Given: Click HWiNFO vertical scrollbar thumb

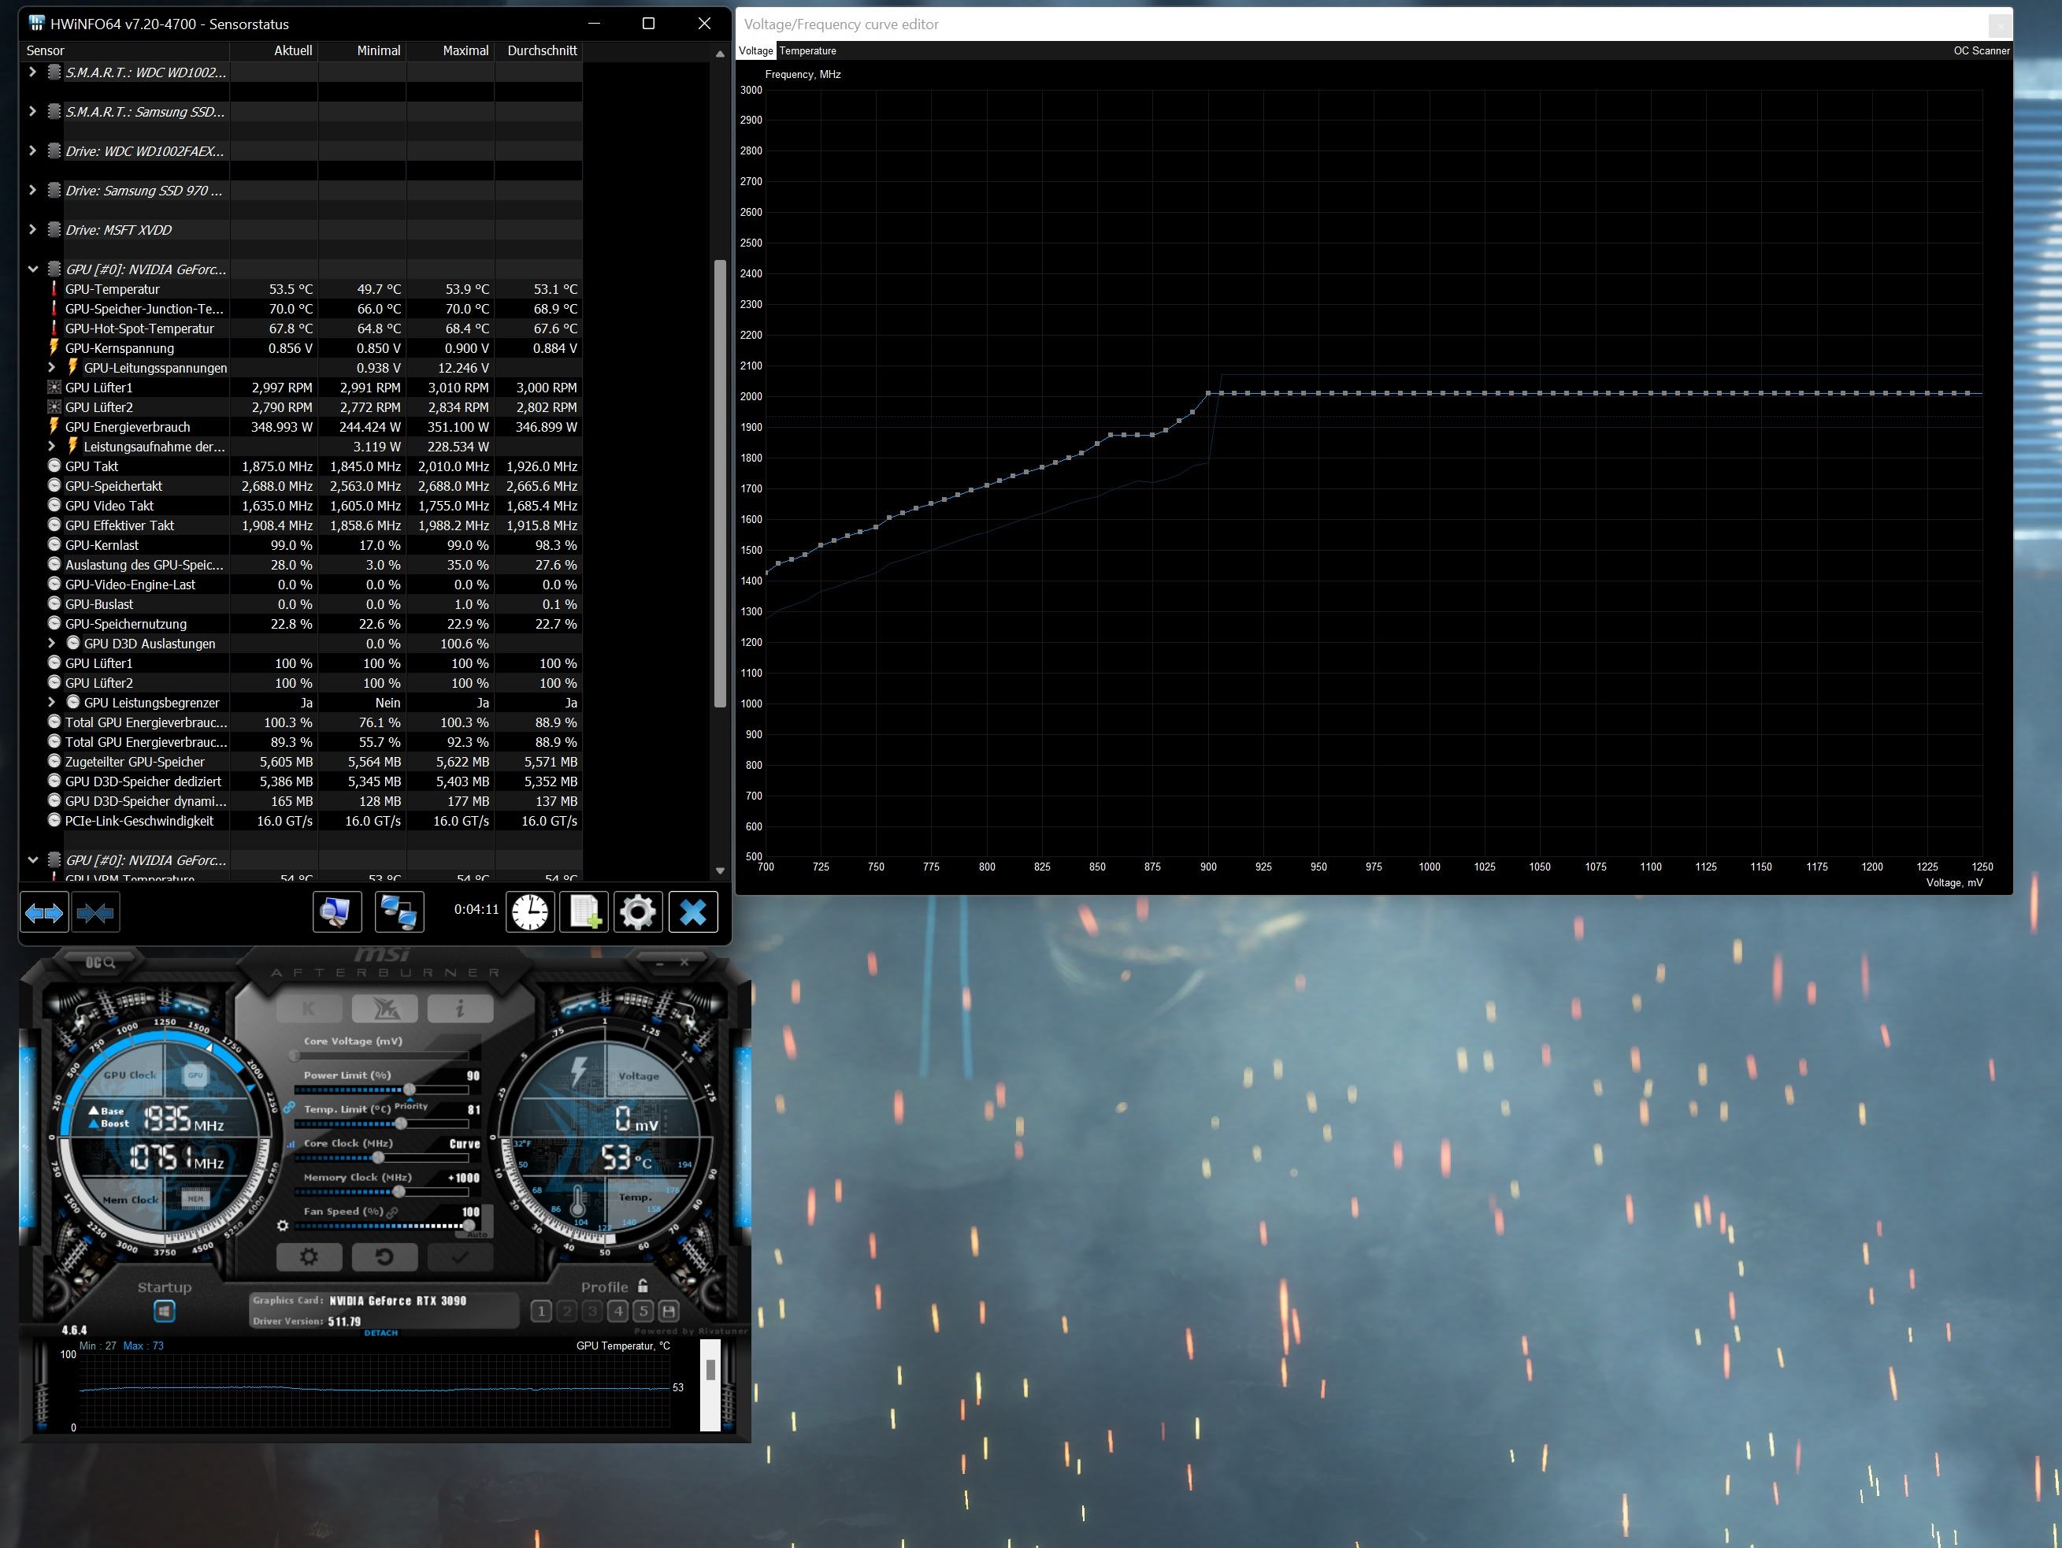Looking at the screenshot, I should click(720, 483).
